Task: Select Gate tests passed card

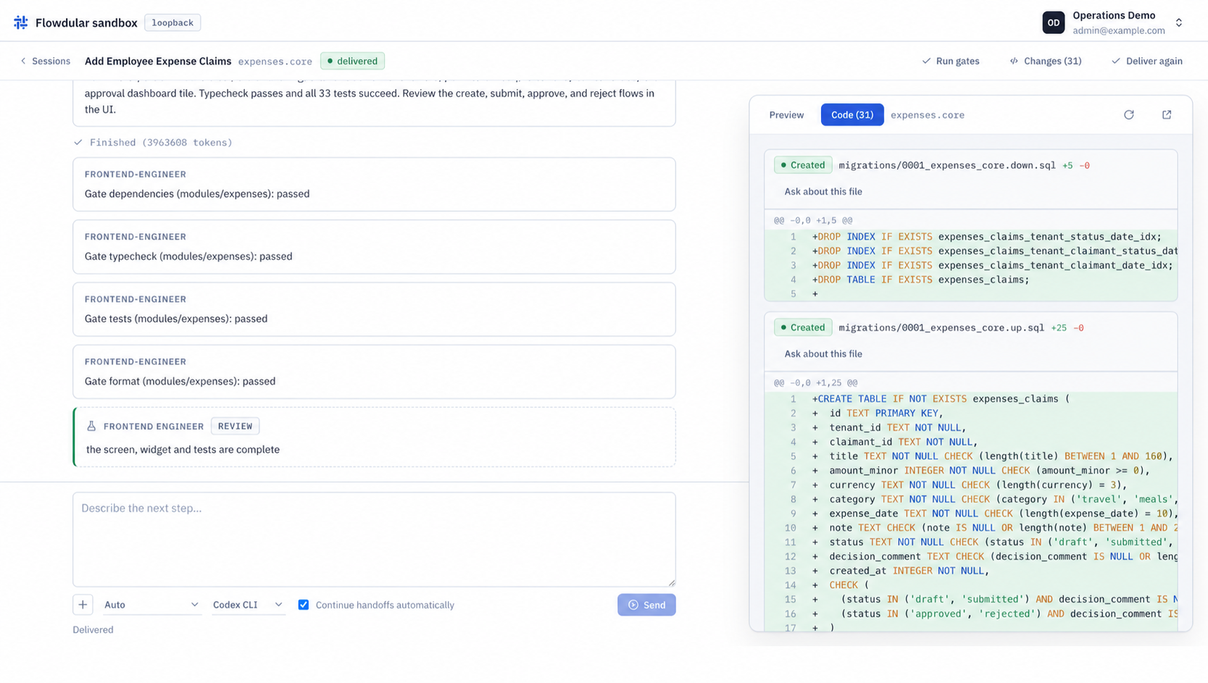Action: tap(374, 309)
